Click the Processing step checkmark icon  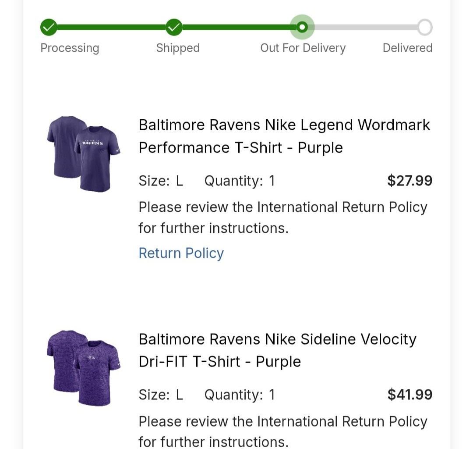click(49, 27)
